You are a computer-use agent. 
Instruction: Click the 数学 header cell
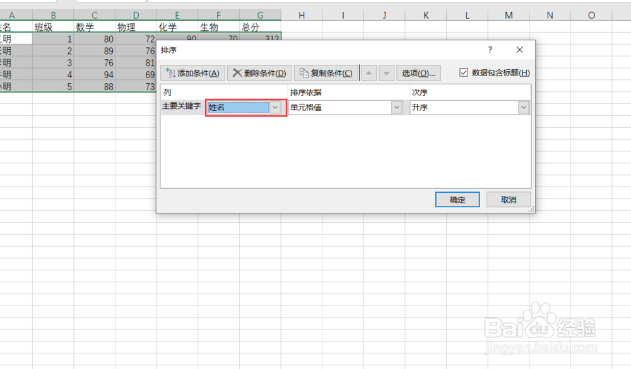coord(95,26)
